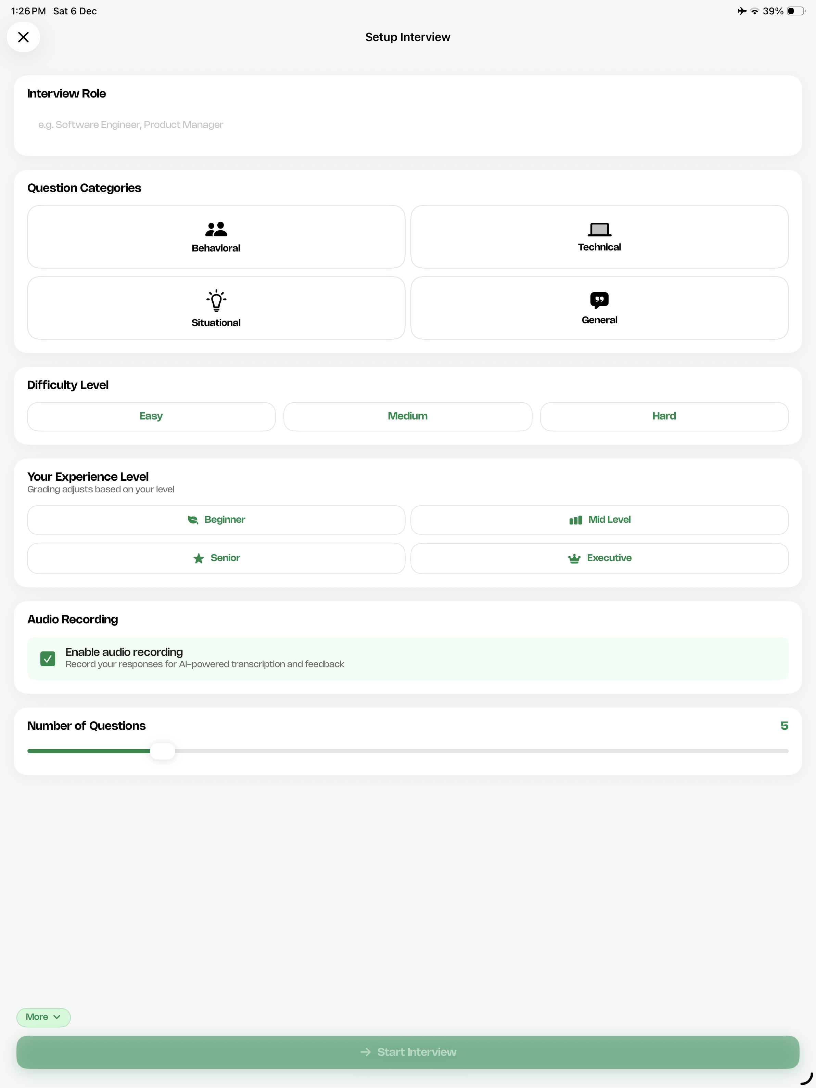Click the Beginner leaf icon
This screenshot has width=816, height=1088.
[193, 520]
